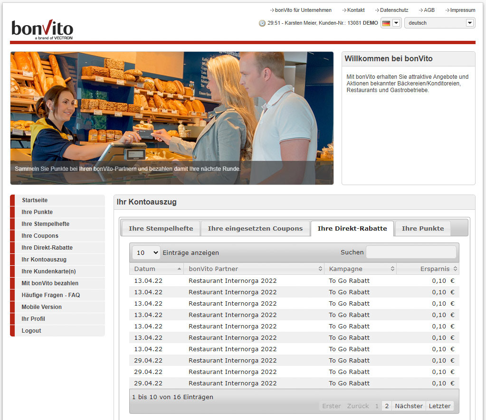The width and height of the screenshot is (486, 420).
Task: Open the deutsch language dropdown
Action: (x=440, y=23)
